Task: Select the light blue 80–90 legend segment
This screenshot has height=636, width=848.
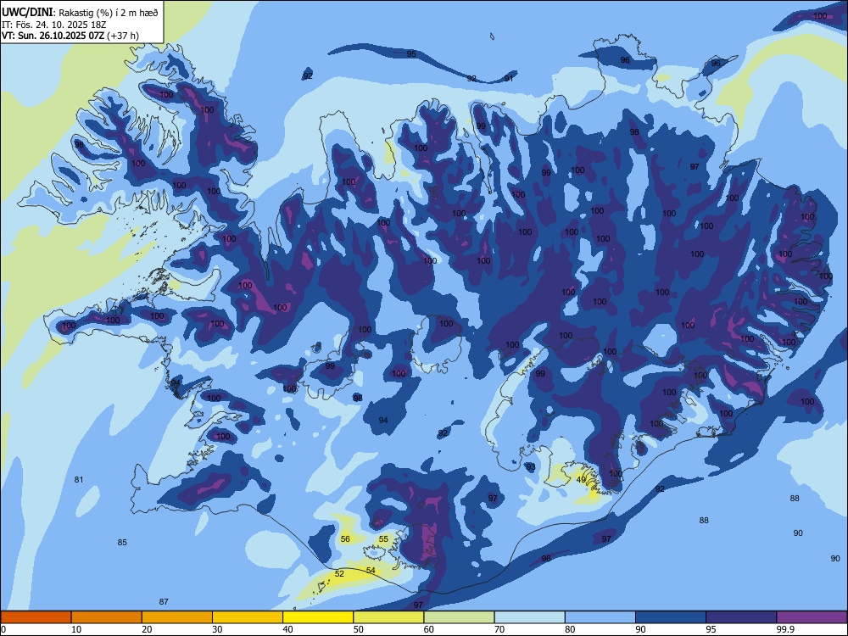Action: (600, 617)
